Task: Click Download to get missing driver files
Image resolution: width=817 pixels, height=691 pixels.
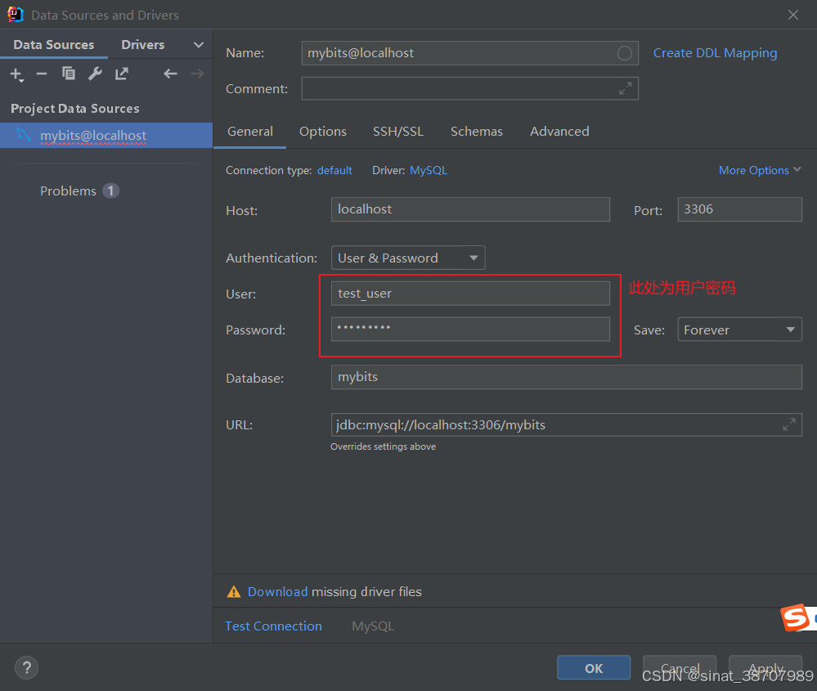Action: coord(278,591)
